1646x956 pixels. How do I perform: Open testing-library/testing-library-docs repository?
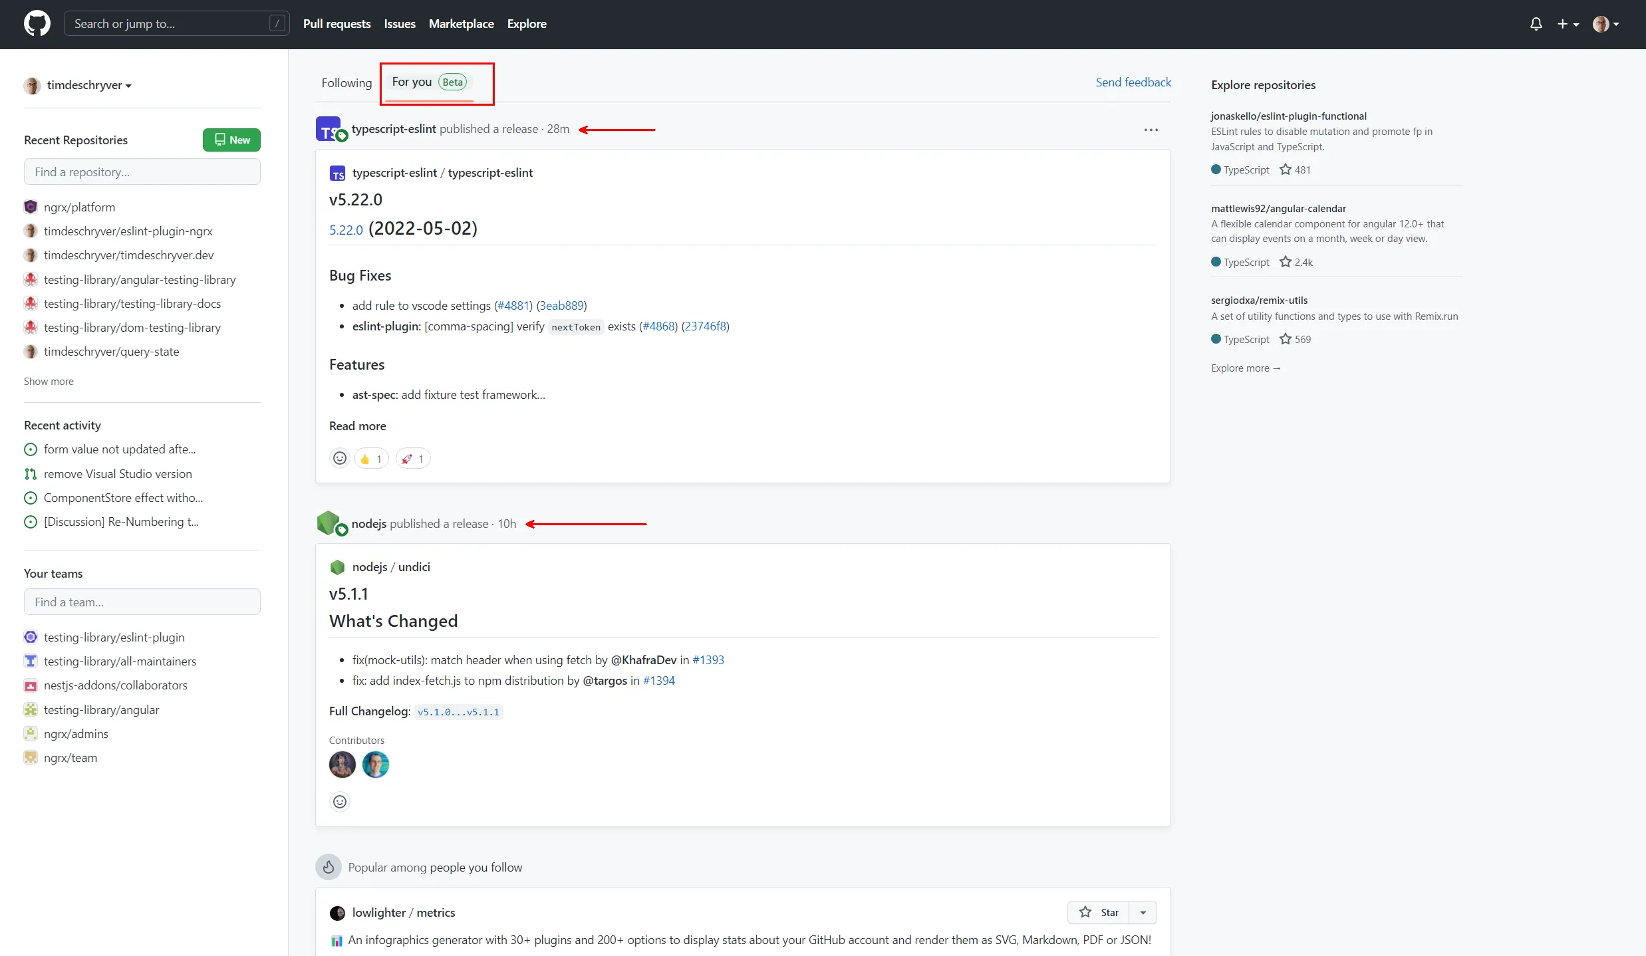pos(132,303)
